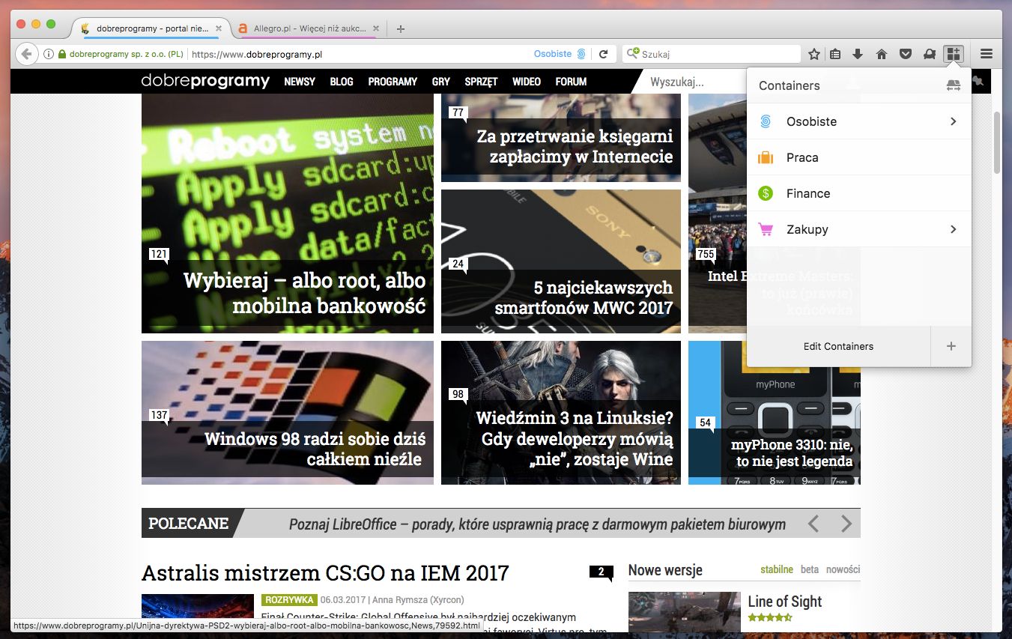The width and height of the screenshot is (1012, 639).
Task: Select the Praca briefcase icon
Action: click(766, 157)
